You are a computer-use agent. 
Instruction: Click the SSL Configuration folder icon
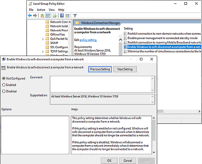point(47,47)
